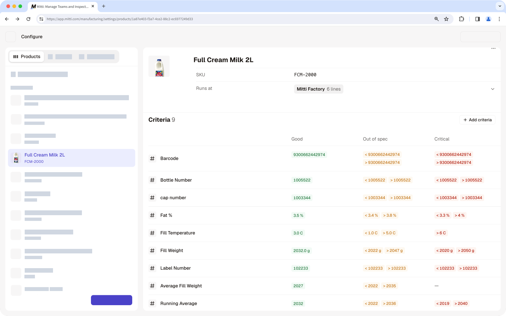Click the Barcode good value 9300662442974
The height and width of the screenshot is (316, 506).
[309, 155]
